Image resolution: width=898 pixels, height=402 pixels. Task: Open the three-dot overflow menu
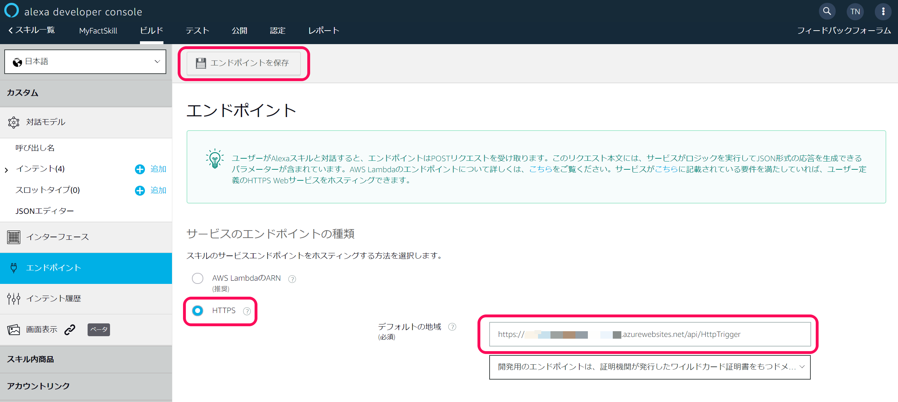pyautogui.click(x=883, y=11)
